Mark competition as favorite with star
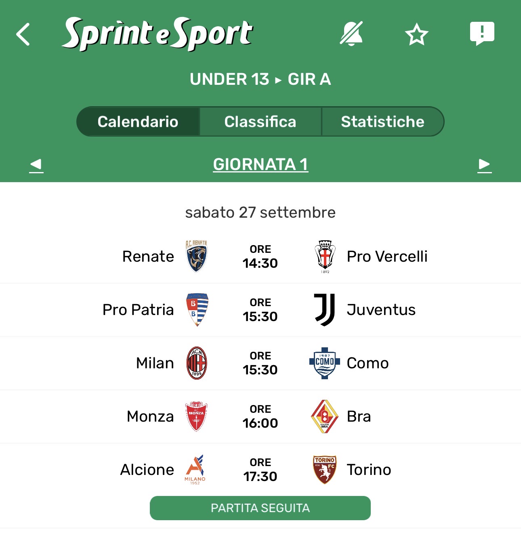The width and height of the screenshot is (521, 542). (x=416, y=34)
